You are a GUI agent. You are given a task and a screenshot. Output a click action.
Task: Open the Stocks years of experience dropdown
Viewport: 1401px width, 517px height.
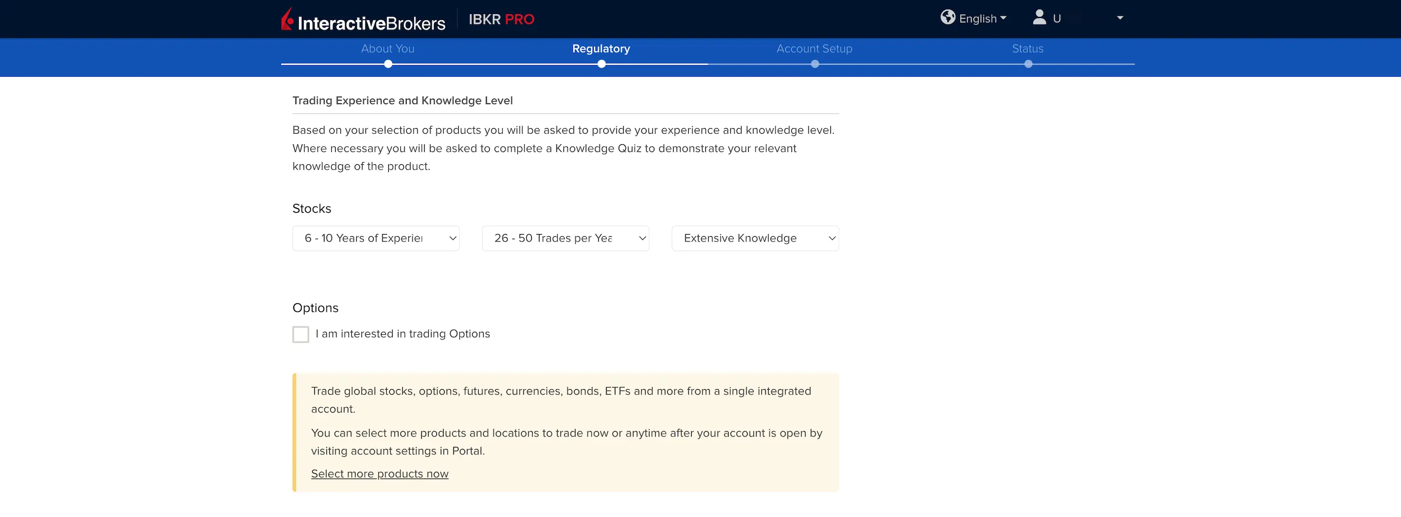[376, 238]
